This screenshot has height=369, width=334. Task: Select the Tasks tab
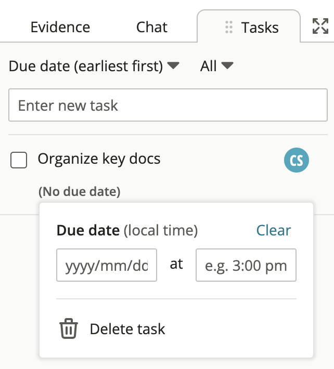pyautogui.click(x=249, y=27)
